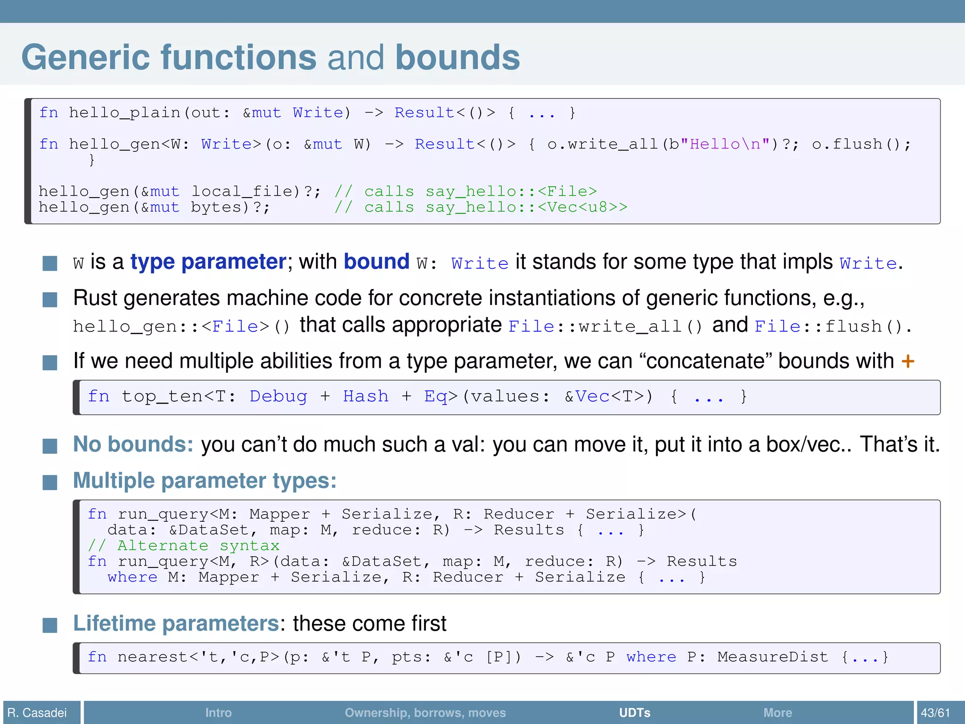Image resolution: width=965 pixels, height=724 pixels.
Task: Click the nearest function code block
Action: pyautogui.click(x=488, y=657)
